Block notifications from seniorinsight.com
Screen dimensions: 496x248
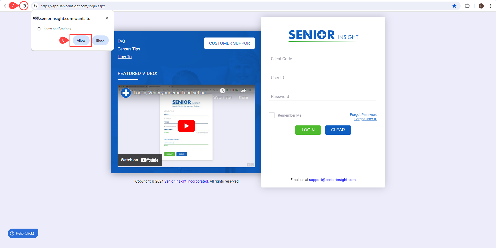pyautogui.click(x=100, y=40)
